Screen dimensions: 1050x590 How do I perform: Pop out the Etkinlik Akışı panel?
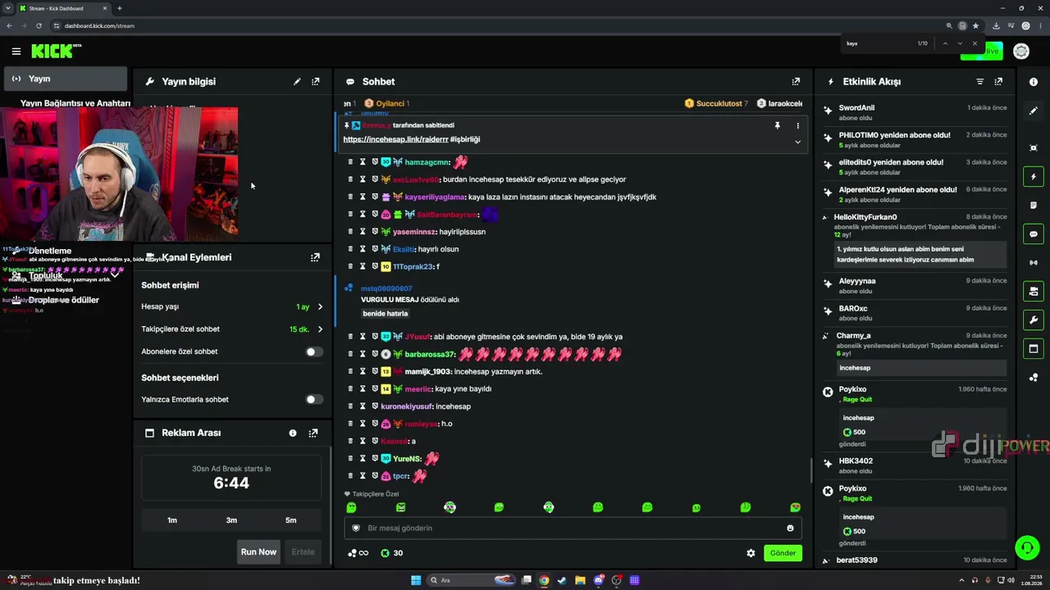point(998,82)
